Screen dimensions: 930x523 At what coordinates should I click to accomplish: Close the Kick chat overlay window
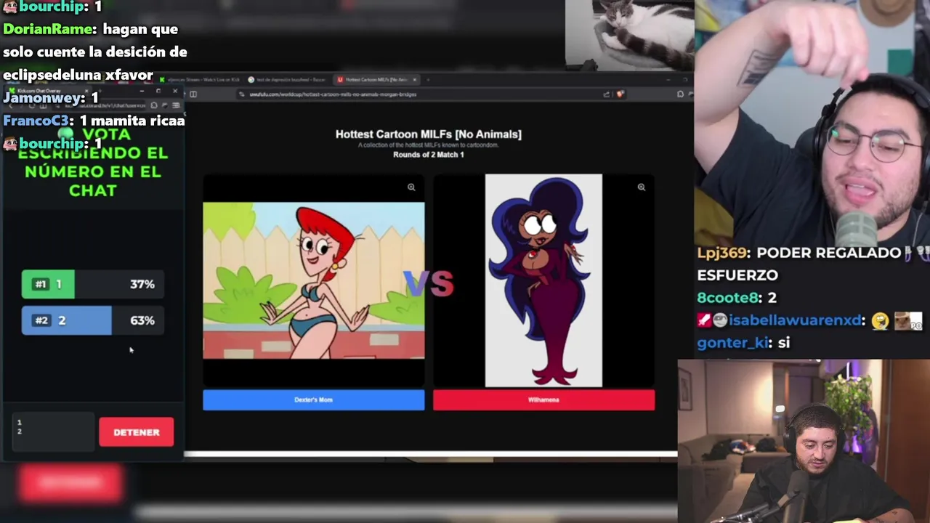(174, 91)
